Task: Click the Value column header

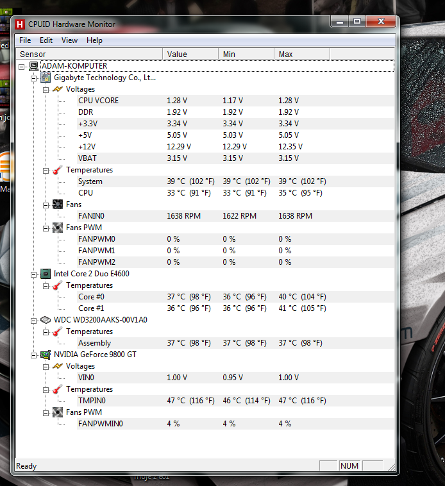Action: (x=190, y=54)
